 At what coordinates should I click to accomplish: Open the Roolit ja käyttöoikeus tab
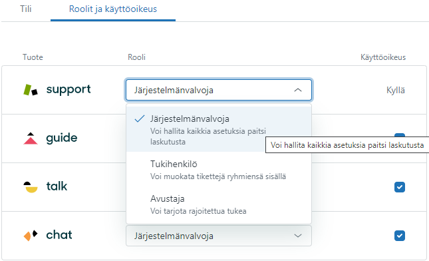112,9
